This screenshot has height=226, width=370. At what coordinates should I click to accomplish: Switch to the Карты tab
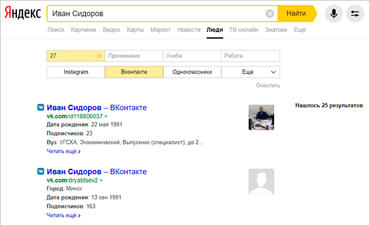pos(135,30)
